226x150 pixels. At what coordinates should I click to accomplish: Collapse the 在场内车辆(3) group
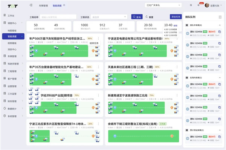(x=220, y=77)
